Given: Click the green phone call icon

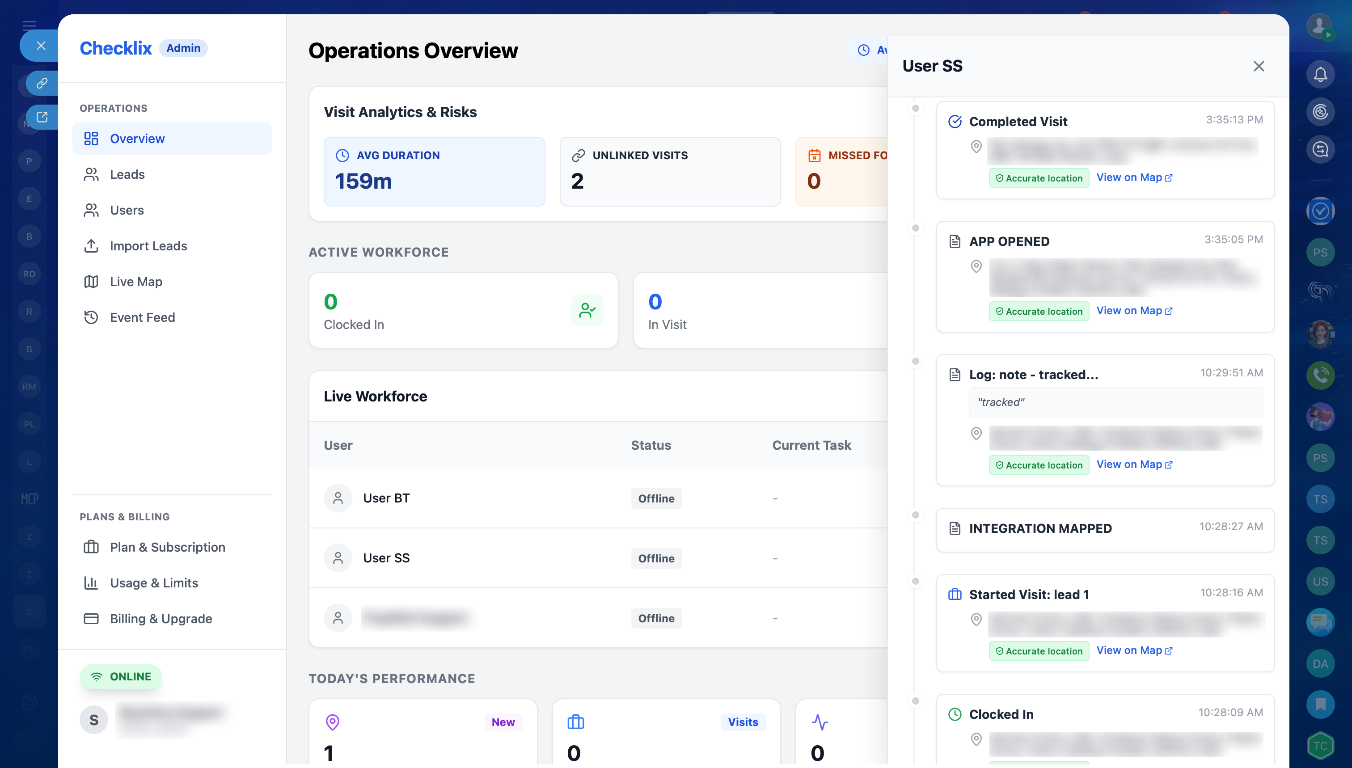Looking at the screenshot, I should (x=1320, y=376).
